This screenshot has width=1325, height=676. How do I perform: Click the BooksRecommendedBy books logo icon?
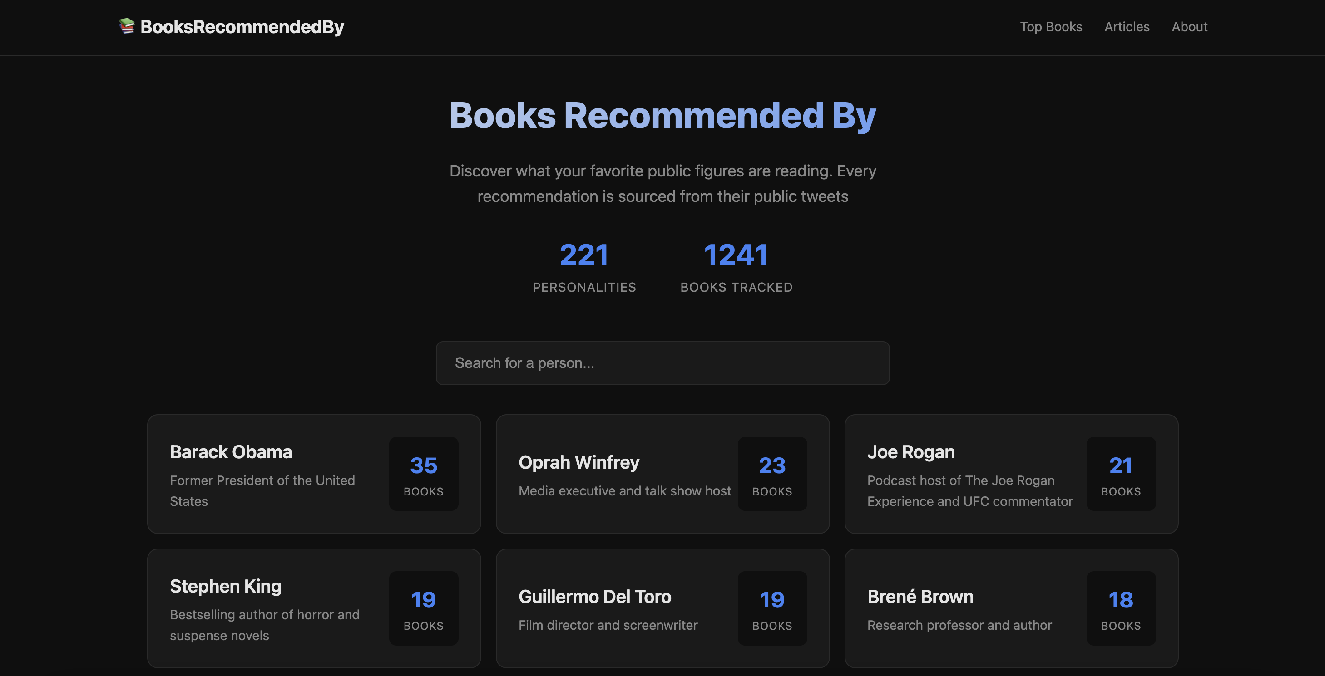click(x=126, y=26)
